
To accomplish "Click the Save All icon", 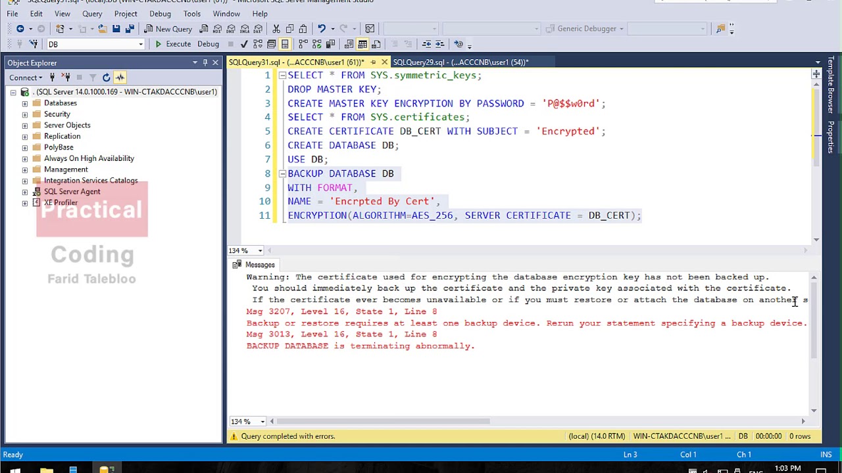I will (x=130, y=28).
